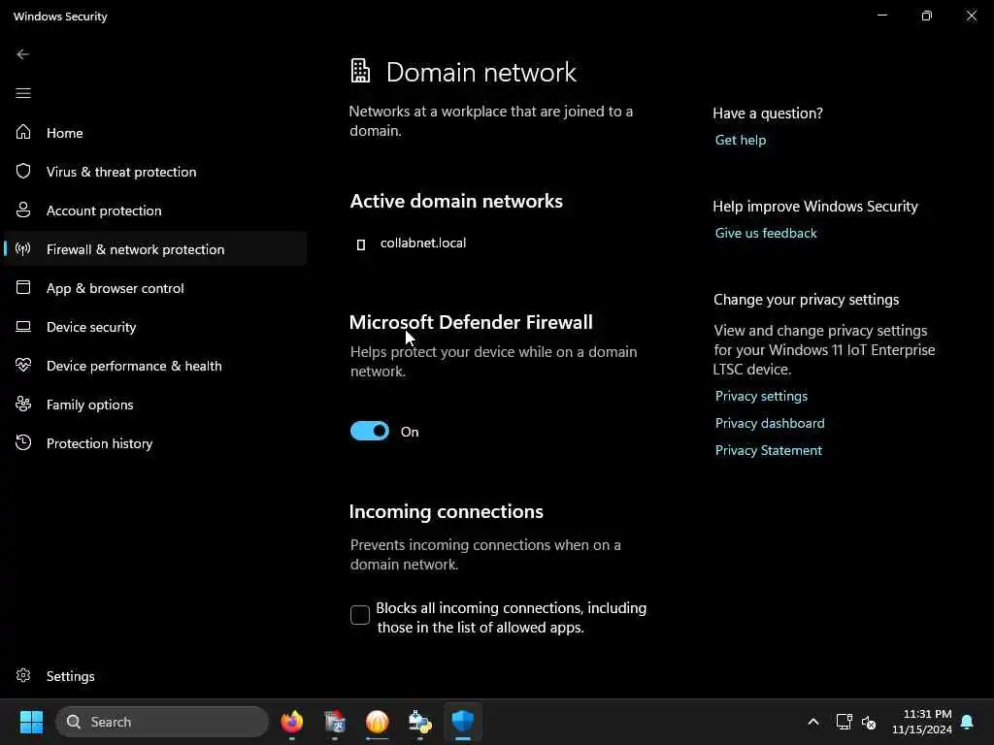Click Change your privacy settings text
Viewport: 994px width, 745px height.
click(x=806, y=299)
